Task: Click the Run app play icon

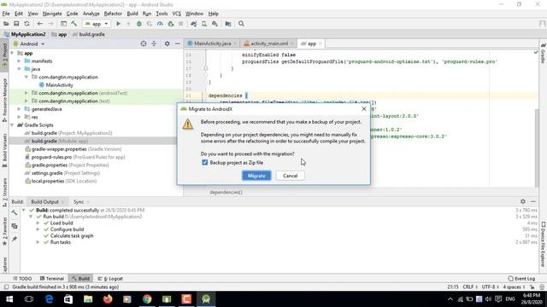Action: [118, 24]
